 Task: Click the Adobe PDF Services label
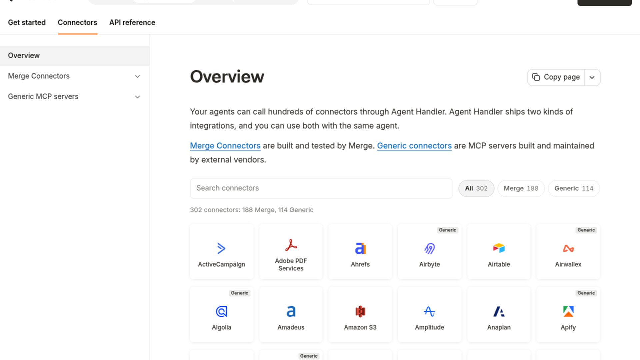point(291,265)
